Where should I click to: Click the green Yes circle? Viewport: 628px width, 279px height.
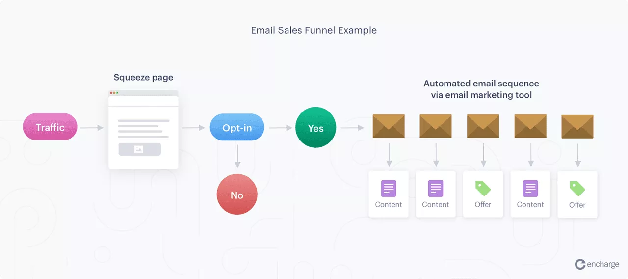tap(315, 128)
